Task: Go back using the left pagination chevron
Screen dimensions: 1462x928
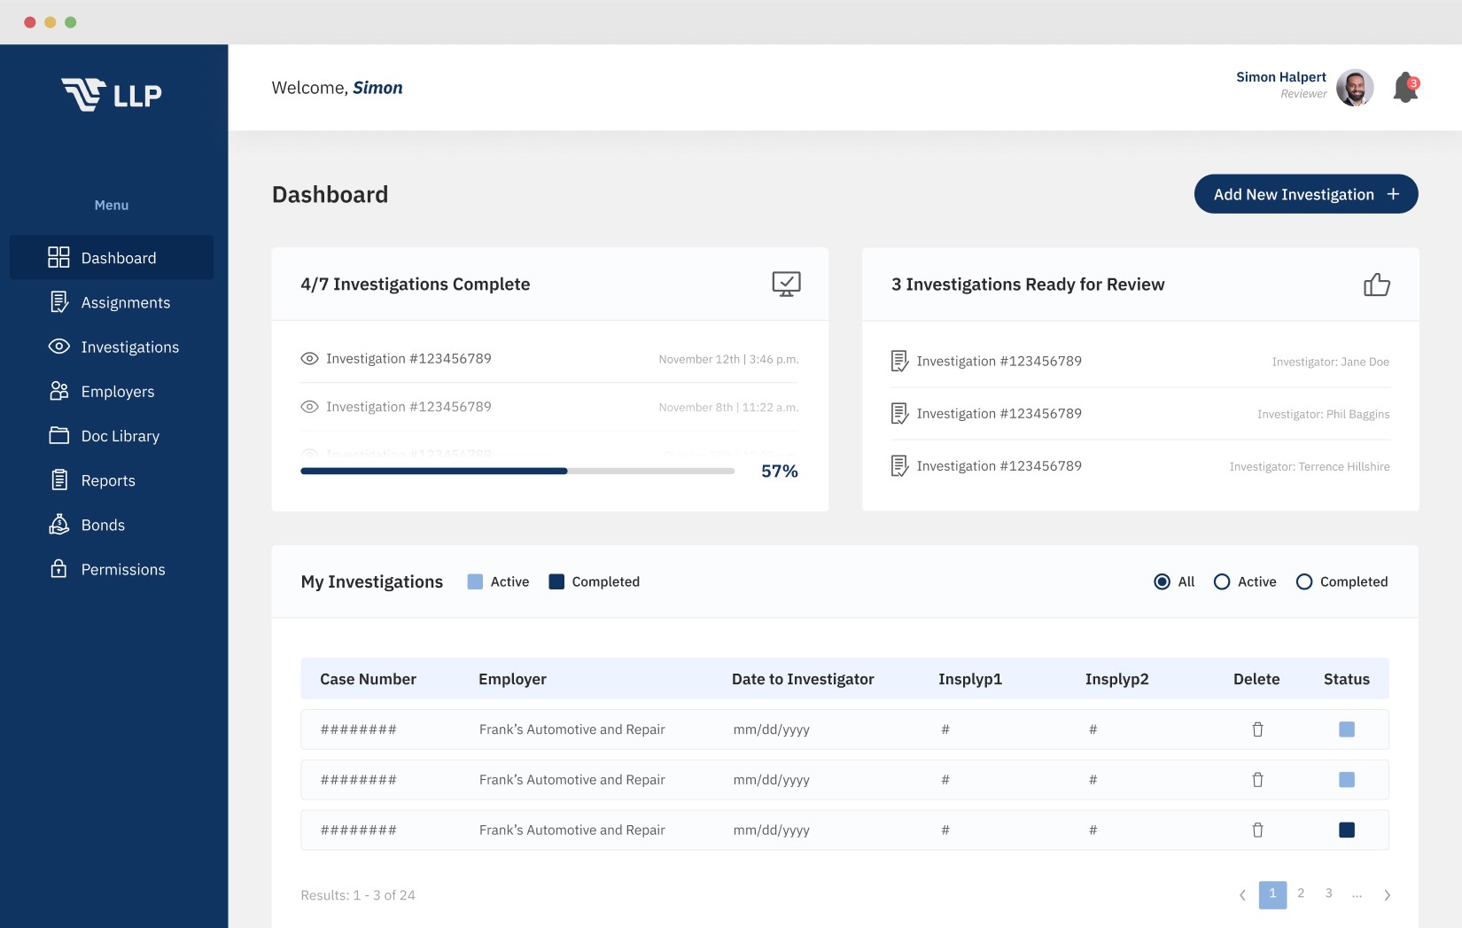Action: (x=1241, y=894)
